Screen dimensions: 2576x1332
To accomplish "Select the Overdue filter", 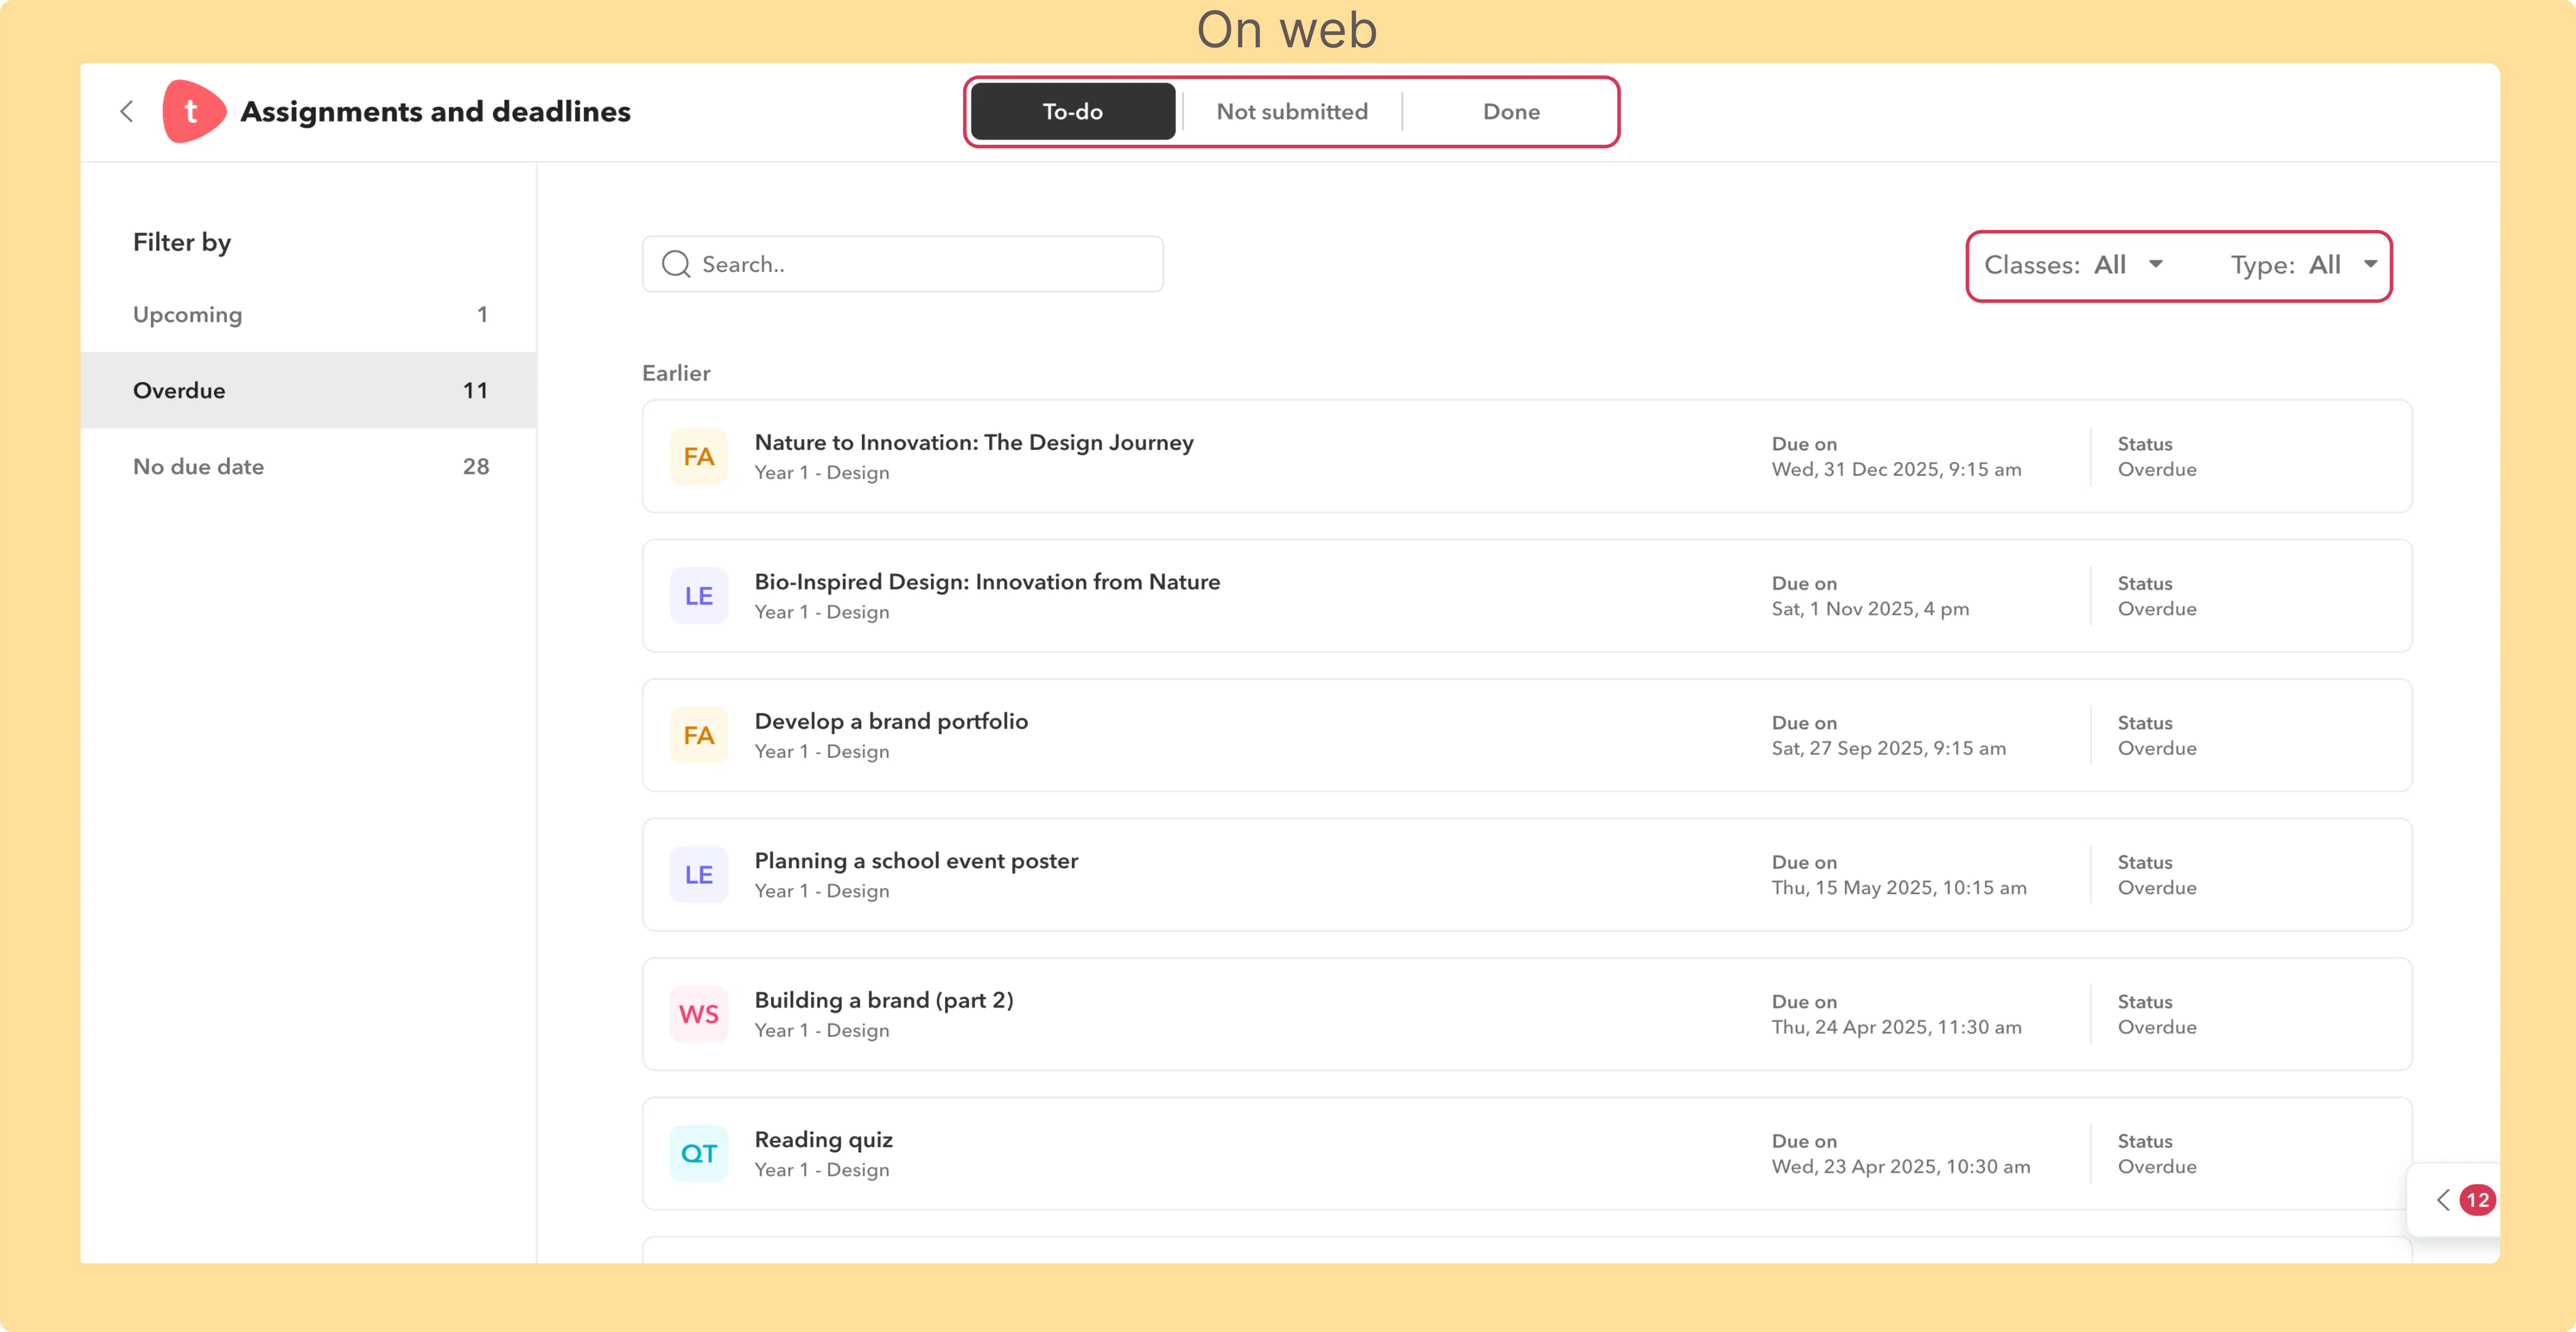I will click(x=309, y=390).
